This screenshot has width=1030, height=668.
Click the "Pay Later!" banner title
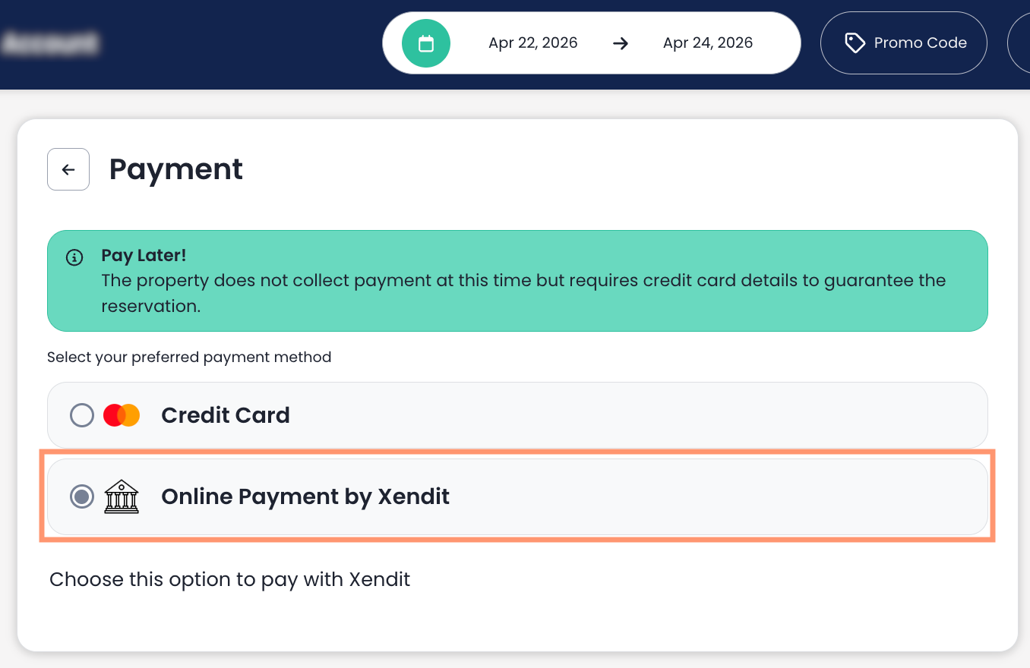coord(144,256)
